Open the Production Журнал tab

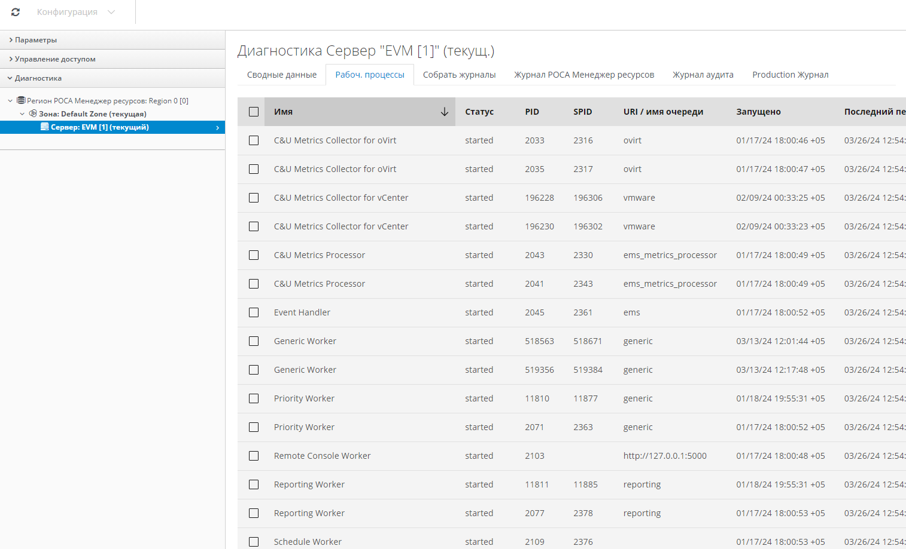click(790, 75)
